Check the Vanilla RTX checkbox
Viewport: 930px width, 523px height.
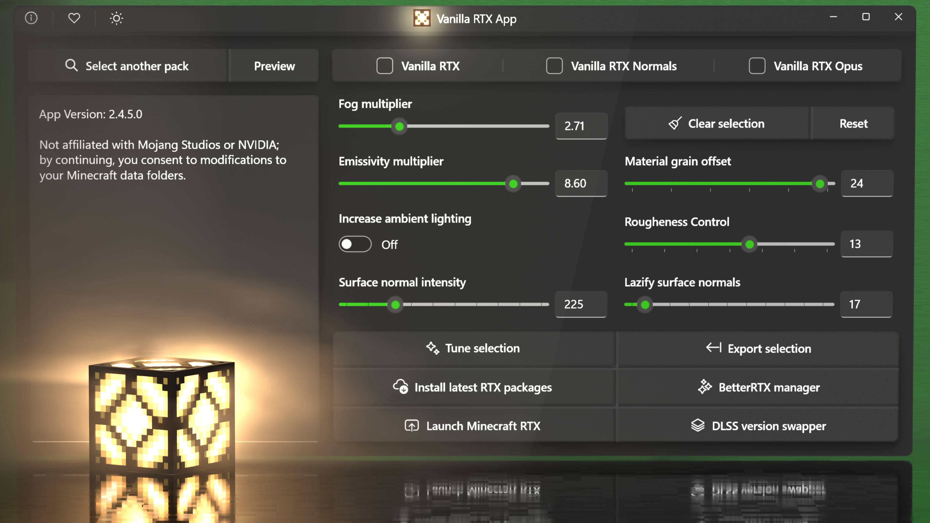click(384, 66)
